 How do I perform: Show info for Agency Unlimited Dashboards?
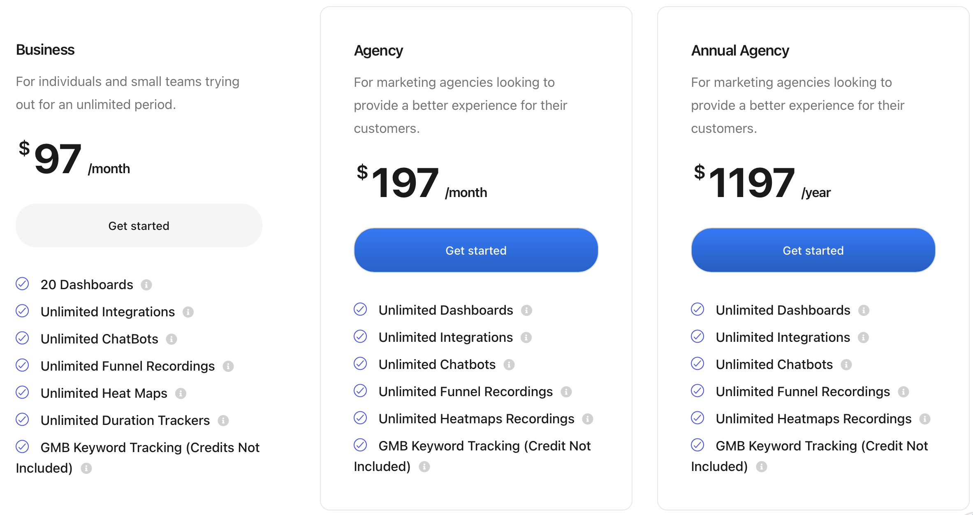pyautogui.click(x=526, y=310)
